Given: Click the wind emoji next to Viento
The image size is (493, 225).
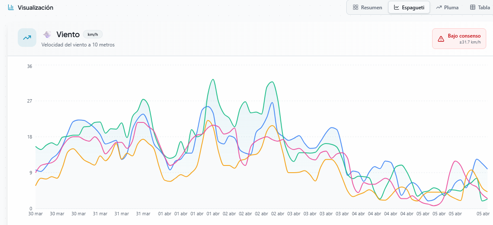Looking at the screenshot, I should pos(47,35).
